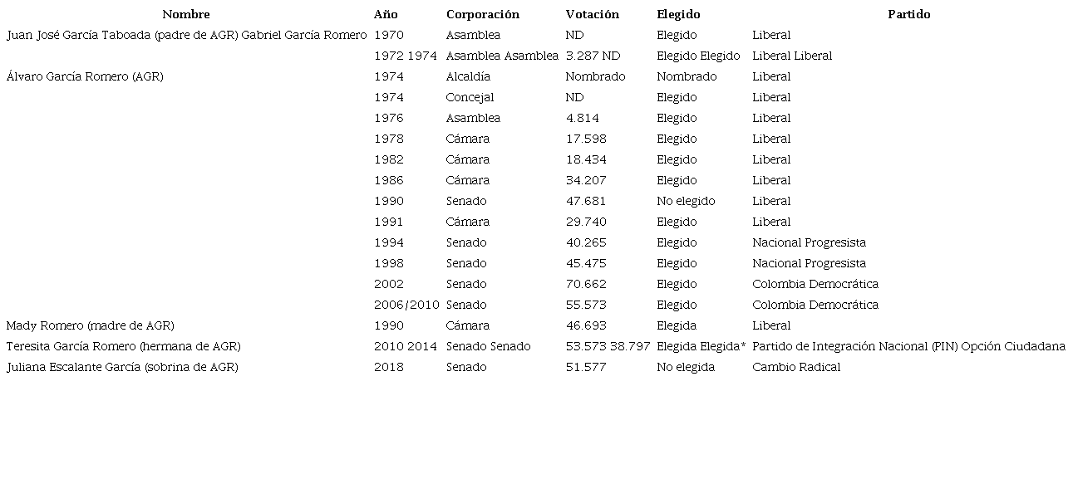The width and height of the screenshot is (1073, 479).
Task: Select the 2006/2010 year cell
Action: click(x=406, y=305)
